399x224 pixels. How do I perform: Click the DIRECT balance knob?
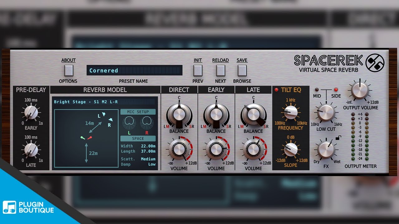coord(179,115)
